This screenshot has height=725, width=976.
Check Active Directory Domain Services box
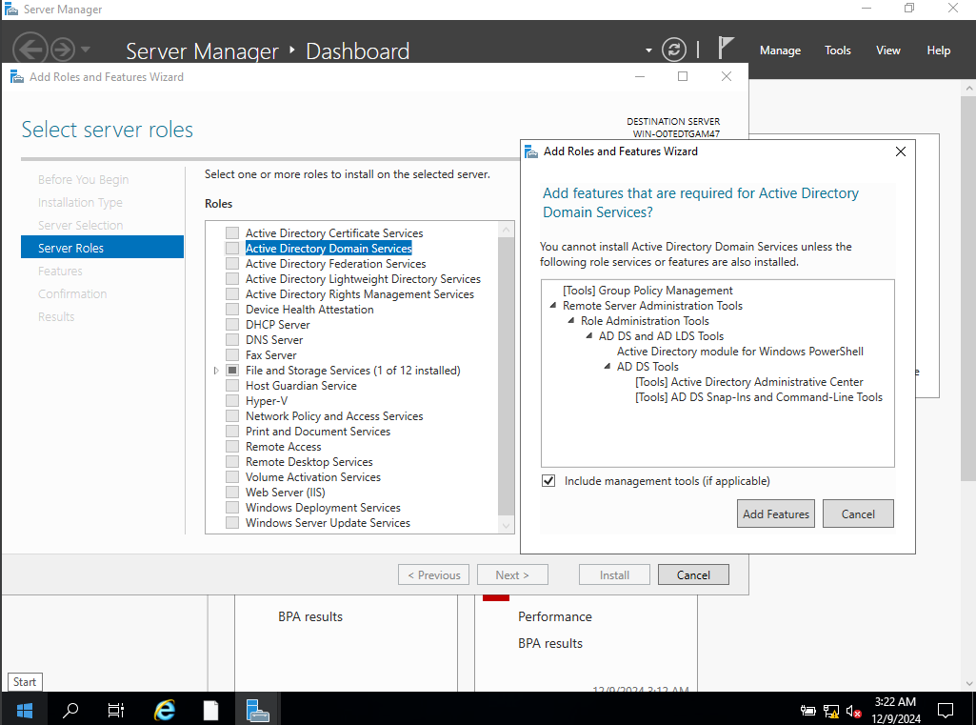(x=232, y=248)
